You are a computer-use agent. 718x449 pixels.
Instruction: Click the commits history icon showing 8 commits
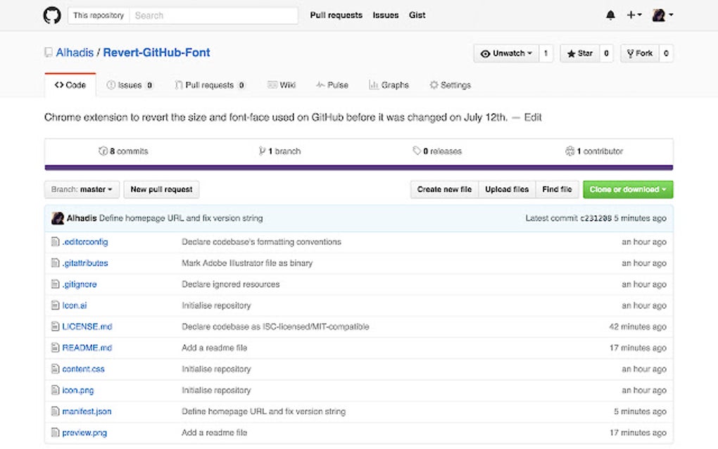click(103, 150)
